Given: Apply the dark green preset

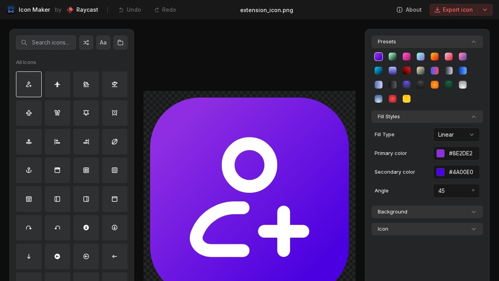Looking at the screenshot, I should (449, 85).
